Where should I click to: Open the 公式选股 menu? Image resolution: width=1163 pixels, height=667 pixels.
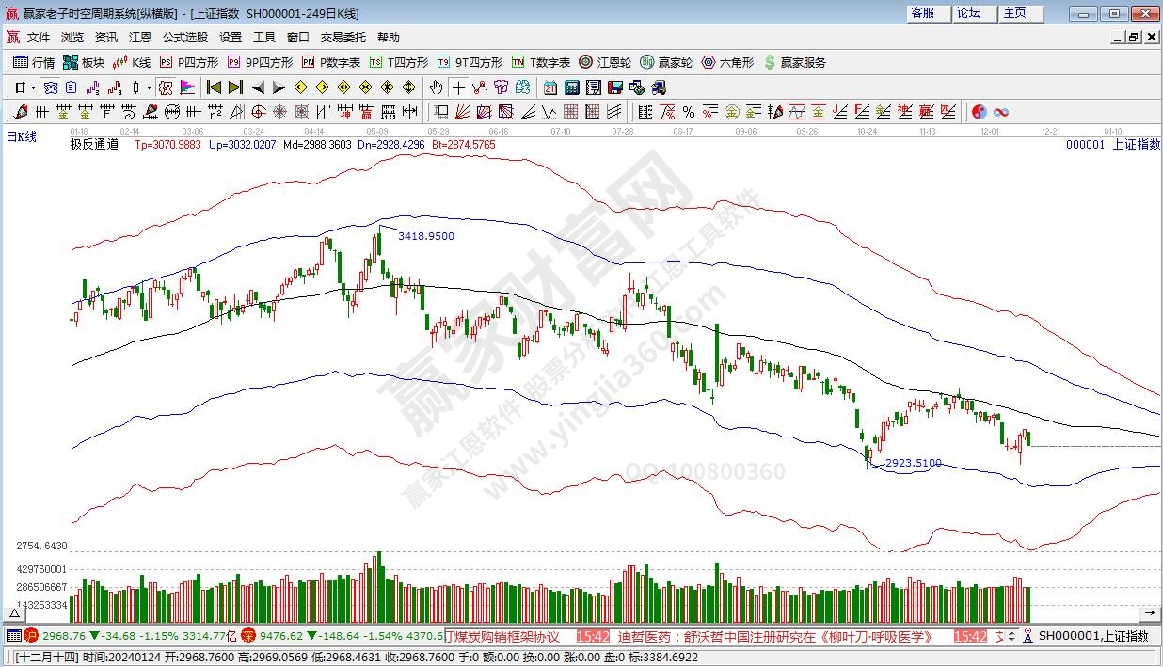pos(185,38)
